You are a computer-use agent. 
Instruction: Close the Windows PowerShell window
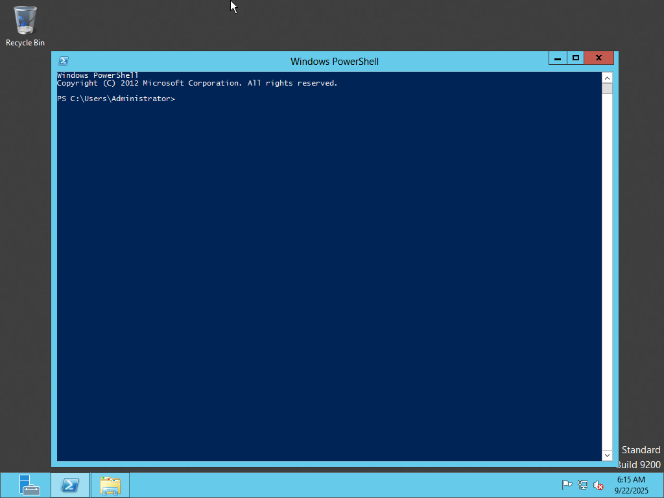click(599, 58)
